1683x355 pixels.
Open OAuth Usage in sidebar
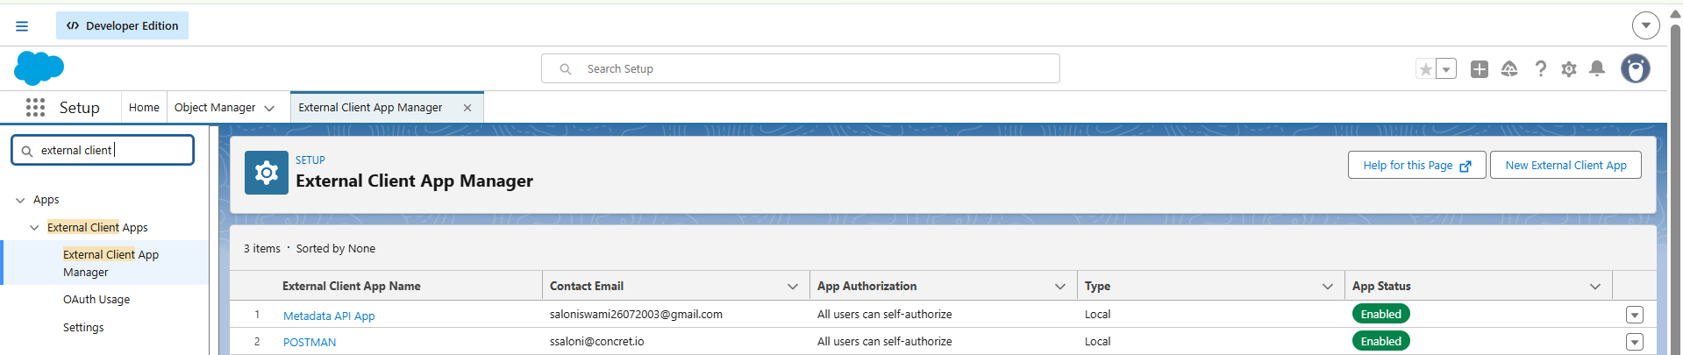coord(96,299)
